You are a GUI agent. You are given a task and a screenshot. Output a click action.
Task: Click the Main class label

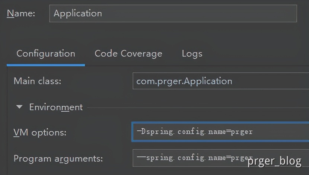(x=38, y=81)
